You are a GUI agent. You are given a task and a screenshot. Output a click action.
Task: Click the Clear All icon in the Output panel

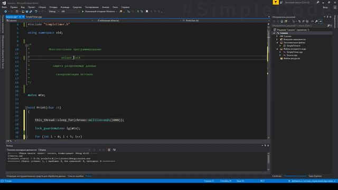coord(109,150)
